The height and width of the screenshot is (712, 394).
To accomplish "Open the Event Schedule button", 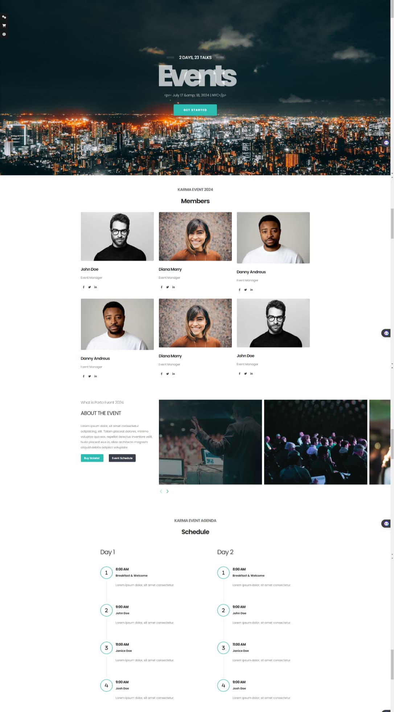I will 122,458.
